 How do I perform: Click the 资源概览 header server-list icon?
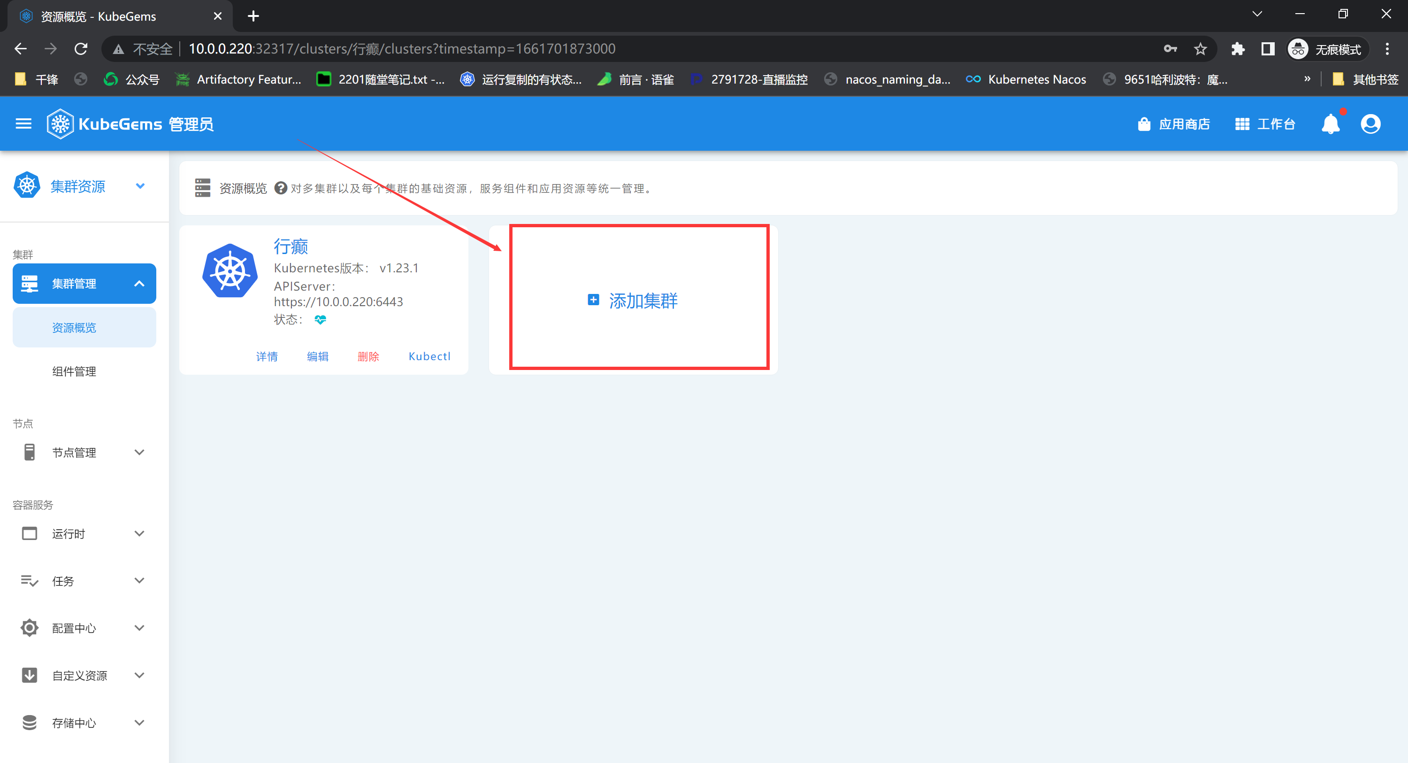tap(203, 188)
